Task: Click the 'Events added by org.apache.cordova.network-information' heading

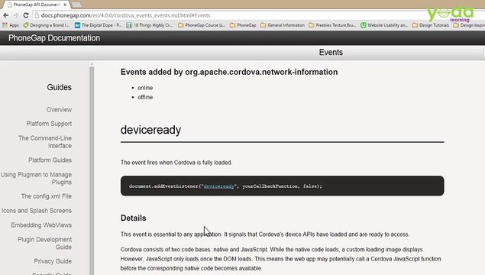Action: pyautogui.click(x=229, y=72)
